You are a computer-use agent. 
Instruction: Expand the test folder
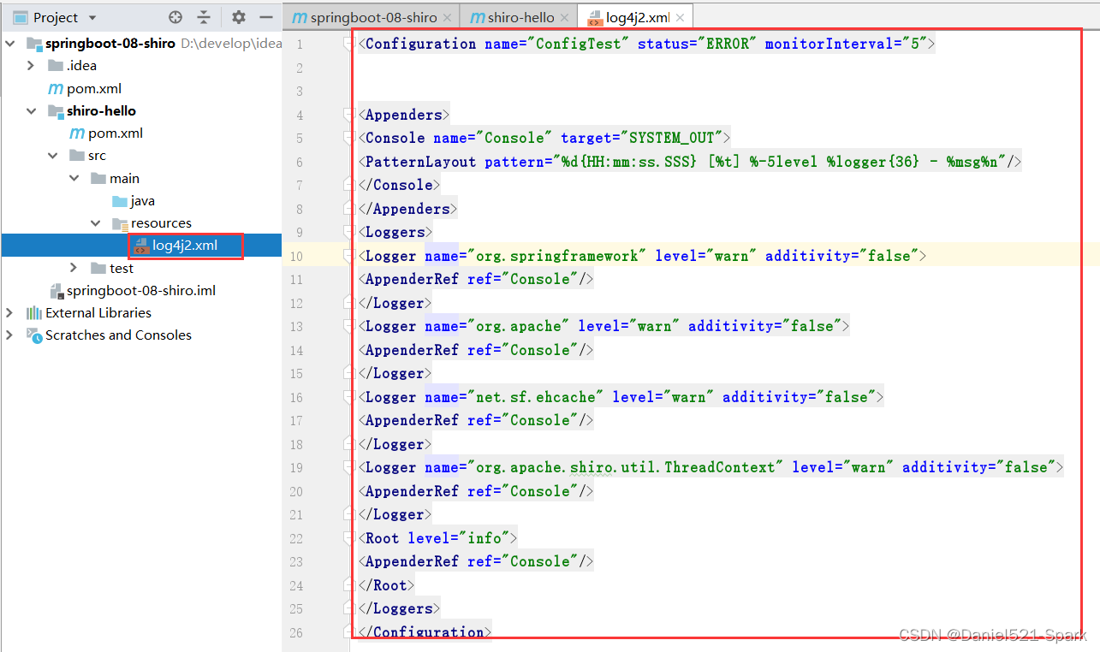pyautogui.click(x=74, y=268)
